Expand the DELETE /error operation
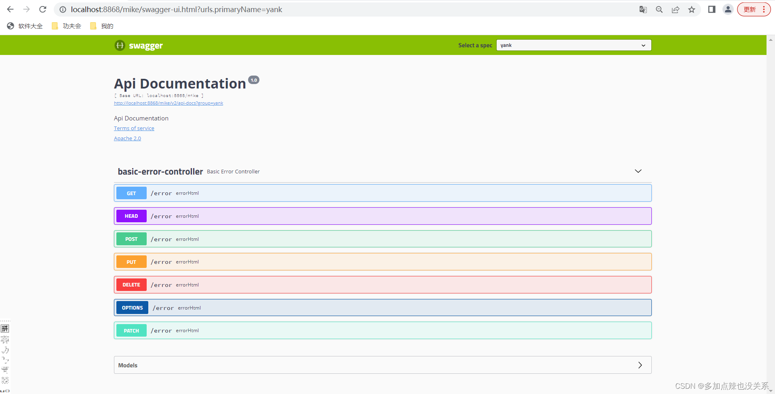Viewport: 775px width, 394px height. [383, 285]
